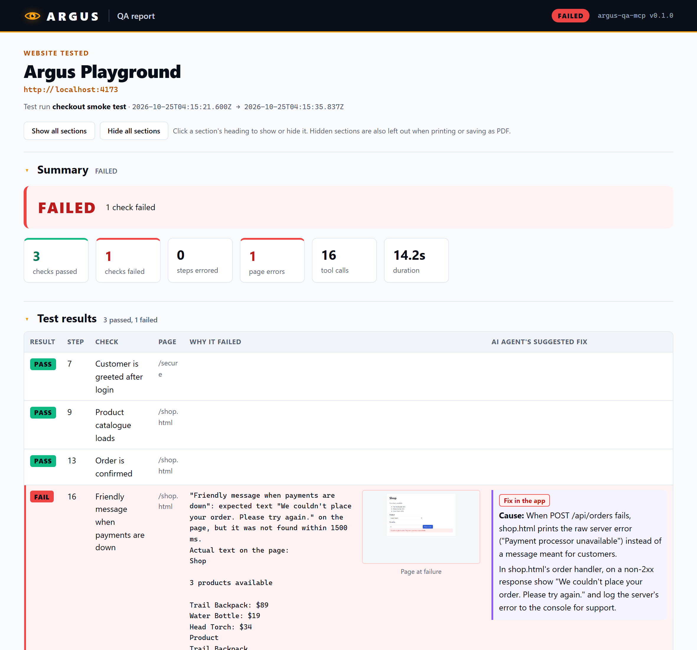Click the 16 tool calls card
Image resolution: width=697 pixels, height=650 pixels.
point(344,260)
